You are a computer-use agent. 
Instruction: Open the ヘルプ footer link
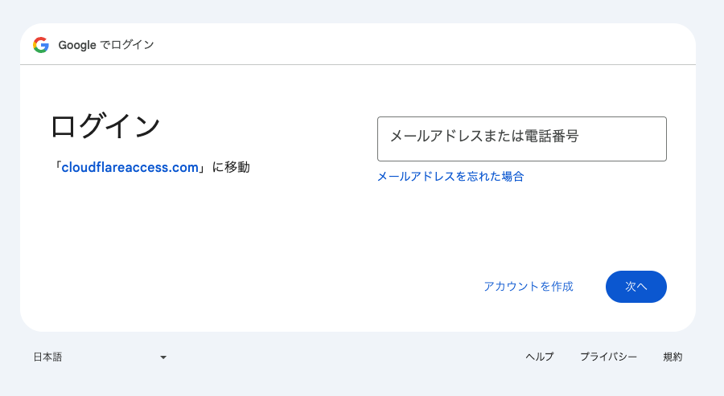coord(540,357)
